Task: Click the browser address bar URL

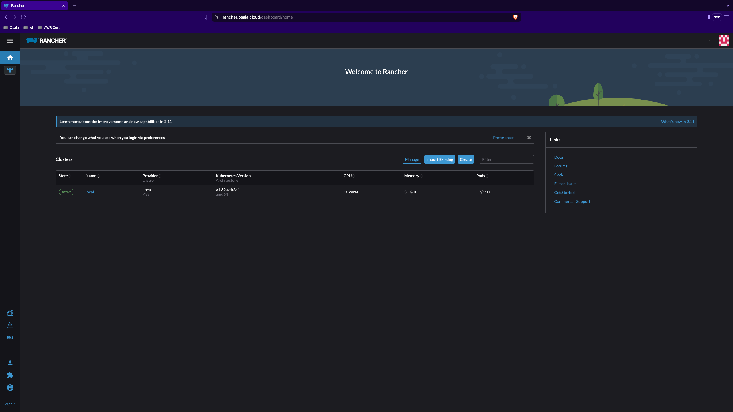Action: (258, 17)
